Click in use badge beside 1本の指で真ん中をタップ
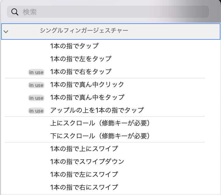The height and width of the screenshot is (195, 221). coord(36,98)
